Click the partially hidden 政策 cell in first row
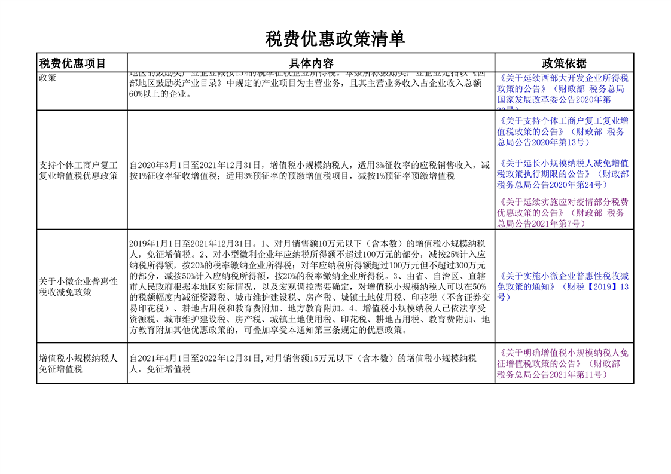Viewport: 671px width, 474px height. point(48,77)
